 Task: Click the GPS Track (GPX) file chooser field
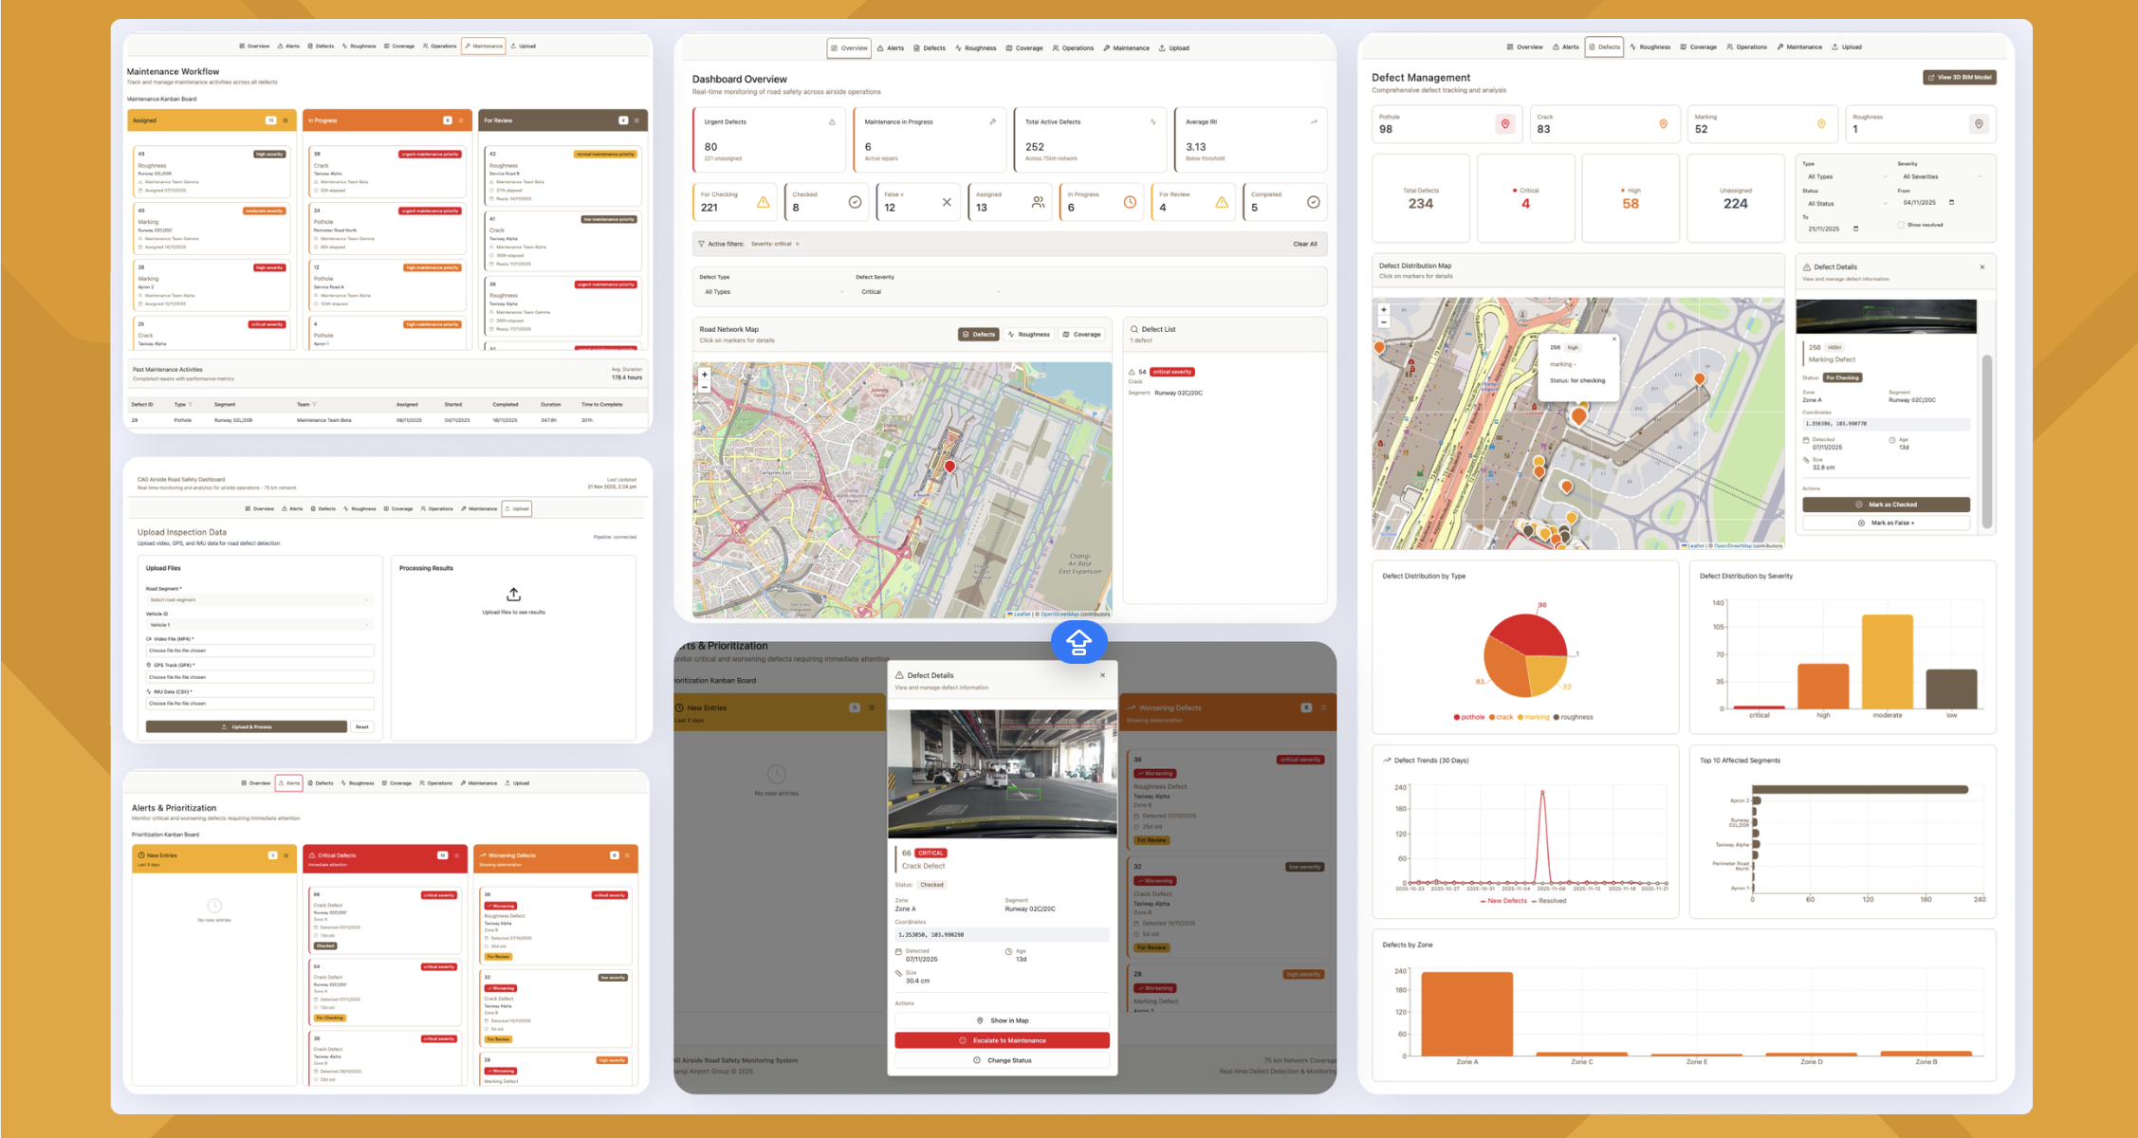pos(259,677)
